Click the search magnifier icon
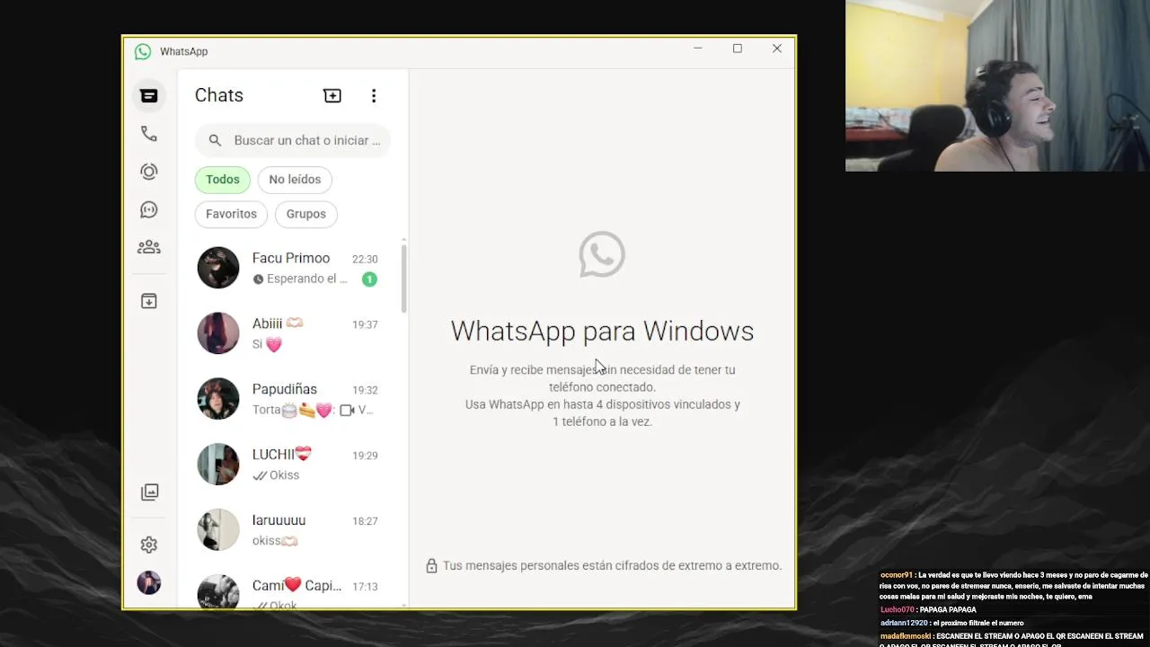This screenshot has width=1150, height=647. (215, 140)
